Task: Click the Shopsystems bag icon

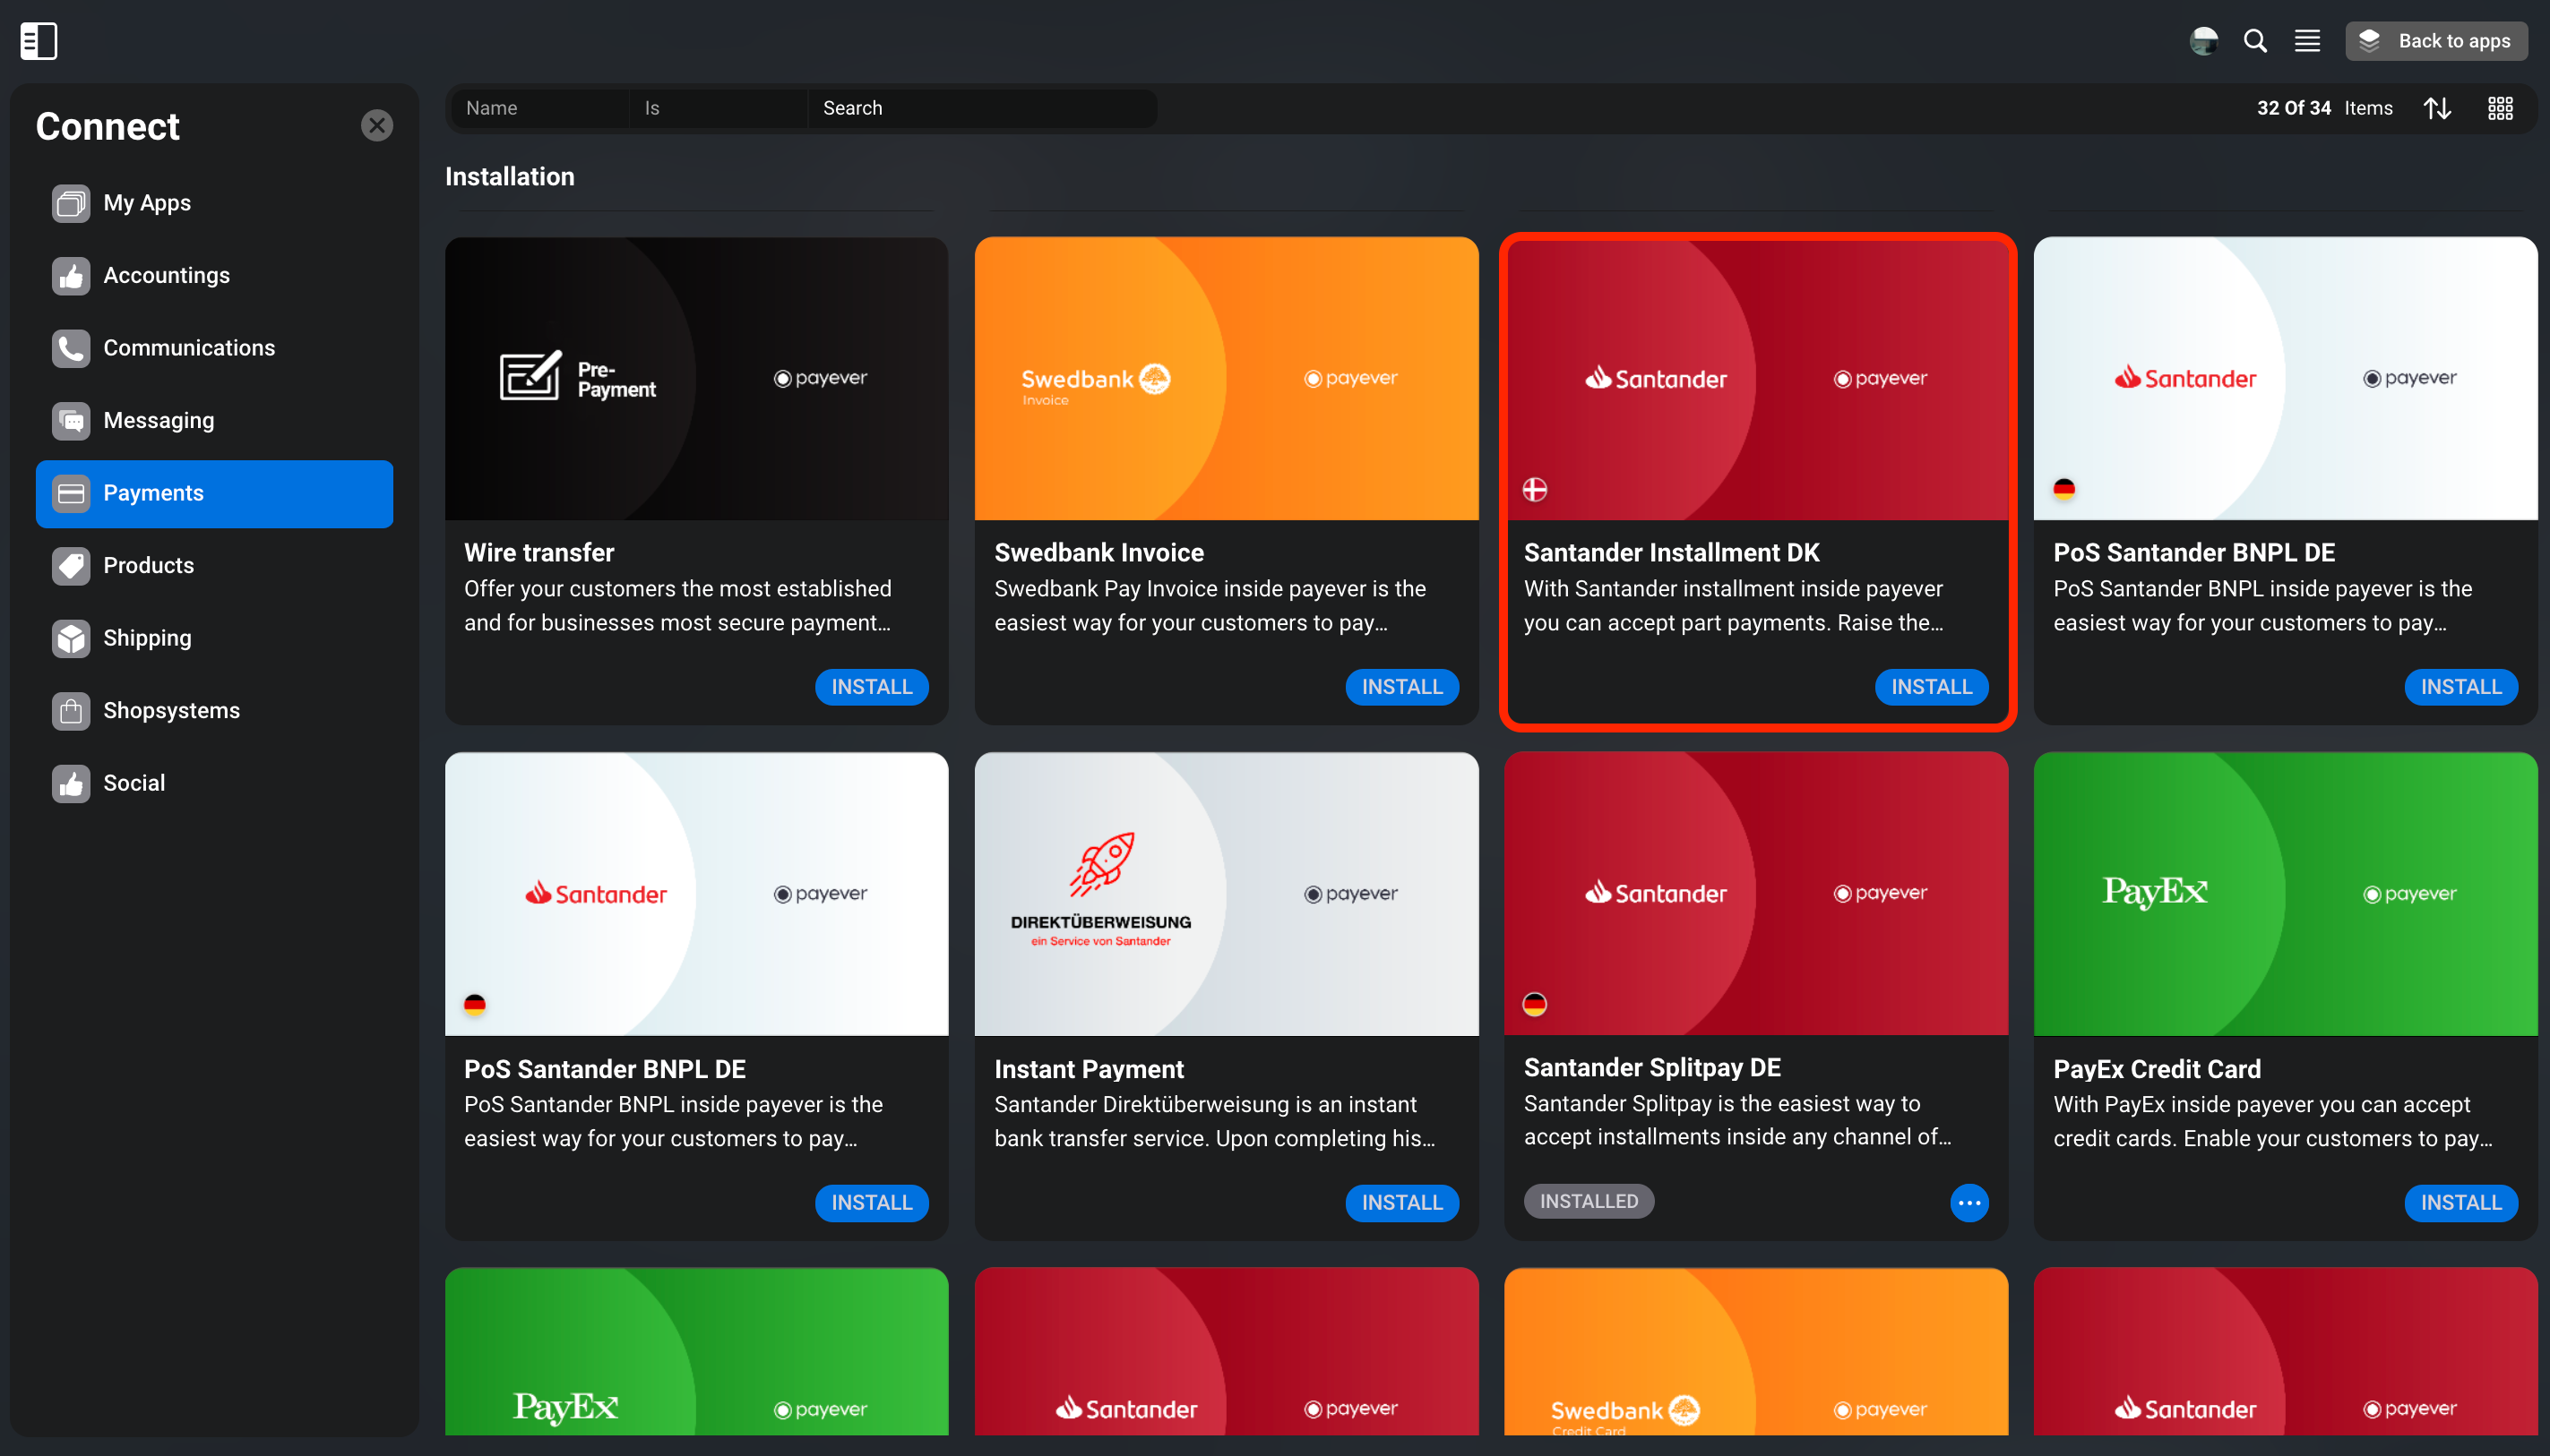Action: click(71, 711)
